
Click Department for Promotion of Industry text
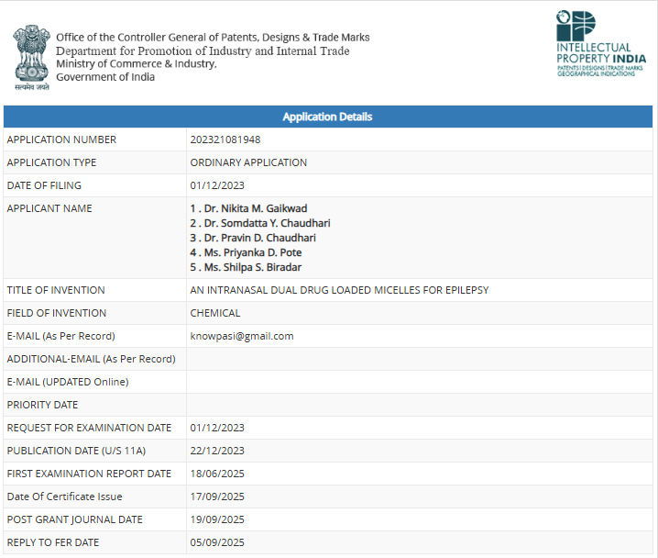click(203, 50)
